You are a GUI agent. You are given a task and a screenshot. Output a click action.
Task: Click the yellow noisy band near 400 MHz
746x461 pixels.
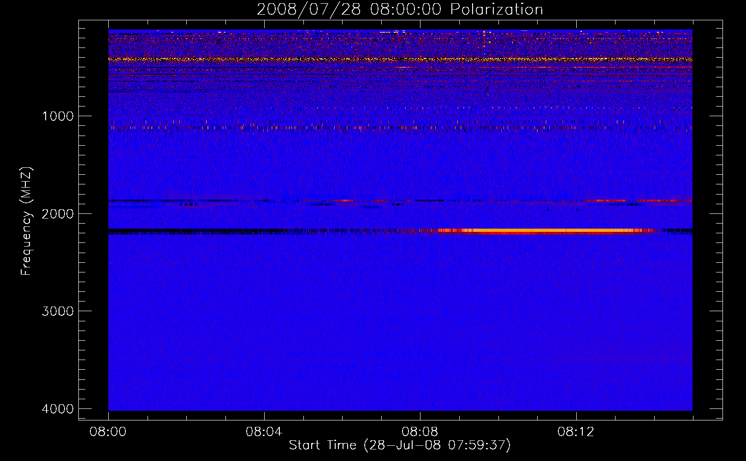(400, 59)
